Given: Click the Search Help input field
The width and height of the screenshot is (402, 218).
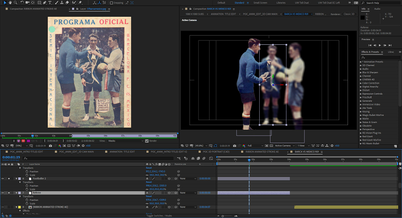Looking at the screenshot, I should [x=381, y=3].
